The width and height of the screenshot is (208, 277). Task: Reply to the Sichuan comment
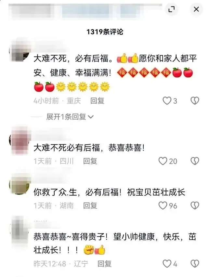pyautogui.click(x=90, y=161)
